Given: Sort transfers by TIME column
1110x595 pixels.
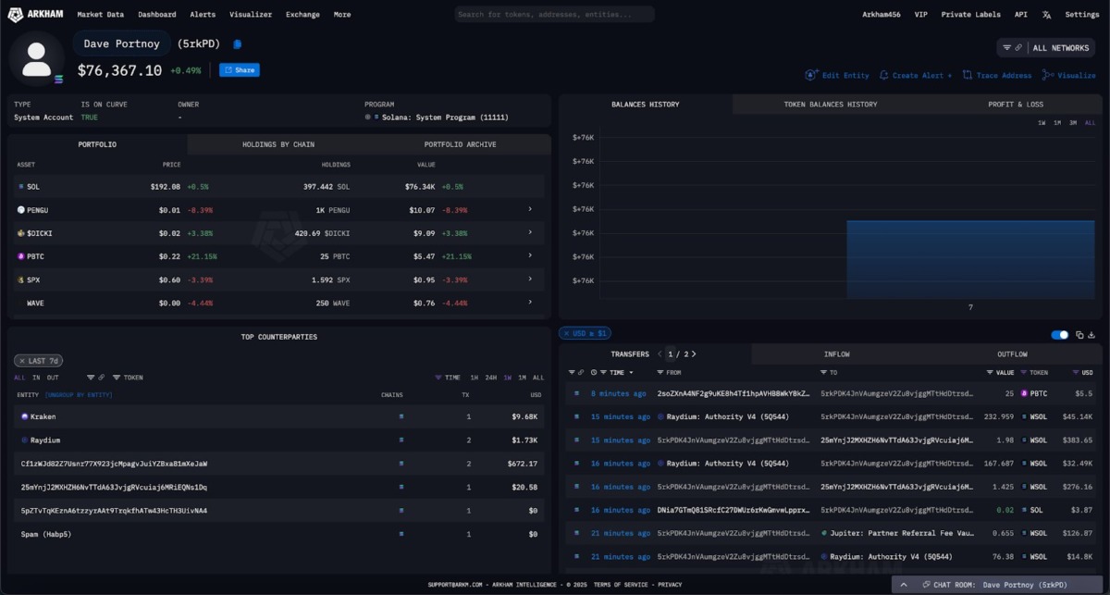Looking at the screenshot, I should [x=618, y=372].
